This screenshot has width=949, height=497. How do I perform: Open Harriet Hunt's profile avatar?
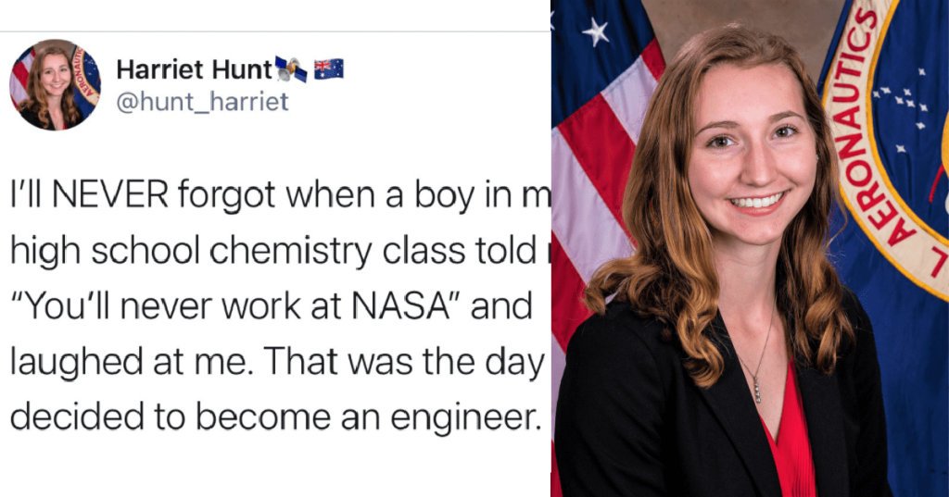55,84
